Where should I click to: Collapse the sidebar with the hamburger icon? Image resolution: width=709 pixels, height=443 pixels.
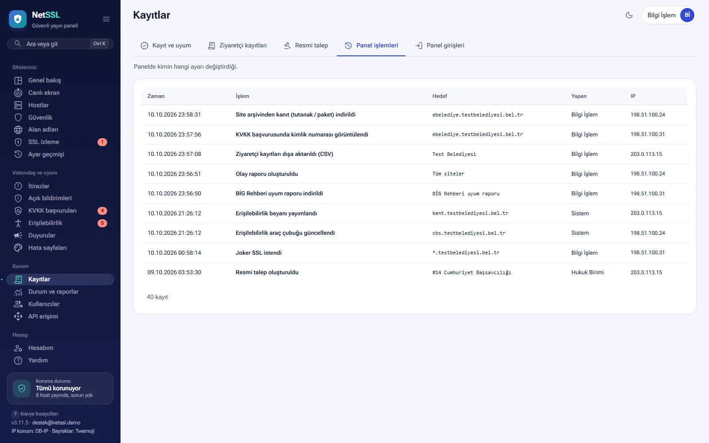click(106, 19)
